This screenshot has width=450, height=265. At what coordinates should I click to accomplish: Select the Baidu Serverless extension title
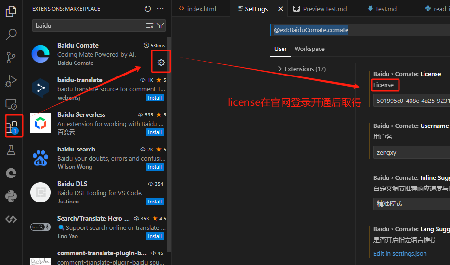click(81, 115)
